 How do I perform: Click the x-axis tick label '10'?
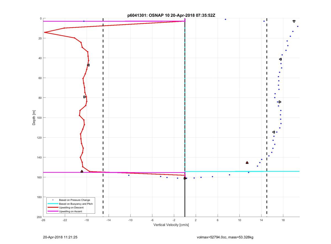pyautogui.click(x=239, y=220)
